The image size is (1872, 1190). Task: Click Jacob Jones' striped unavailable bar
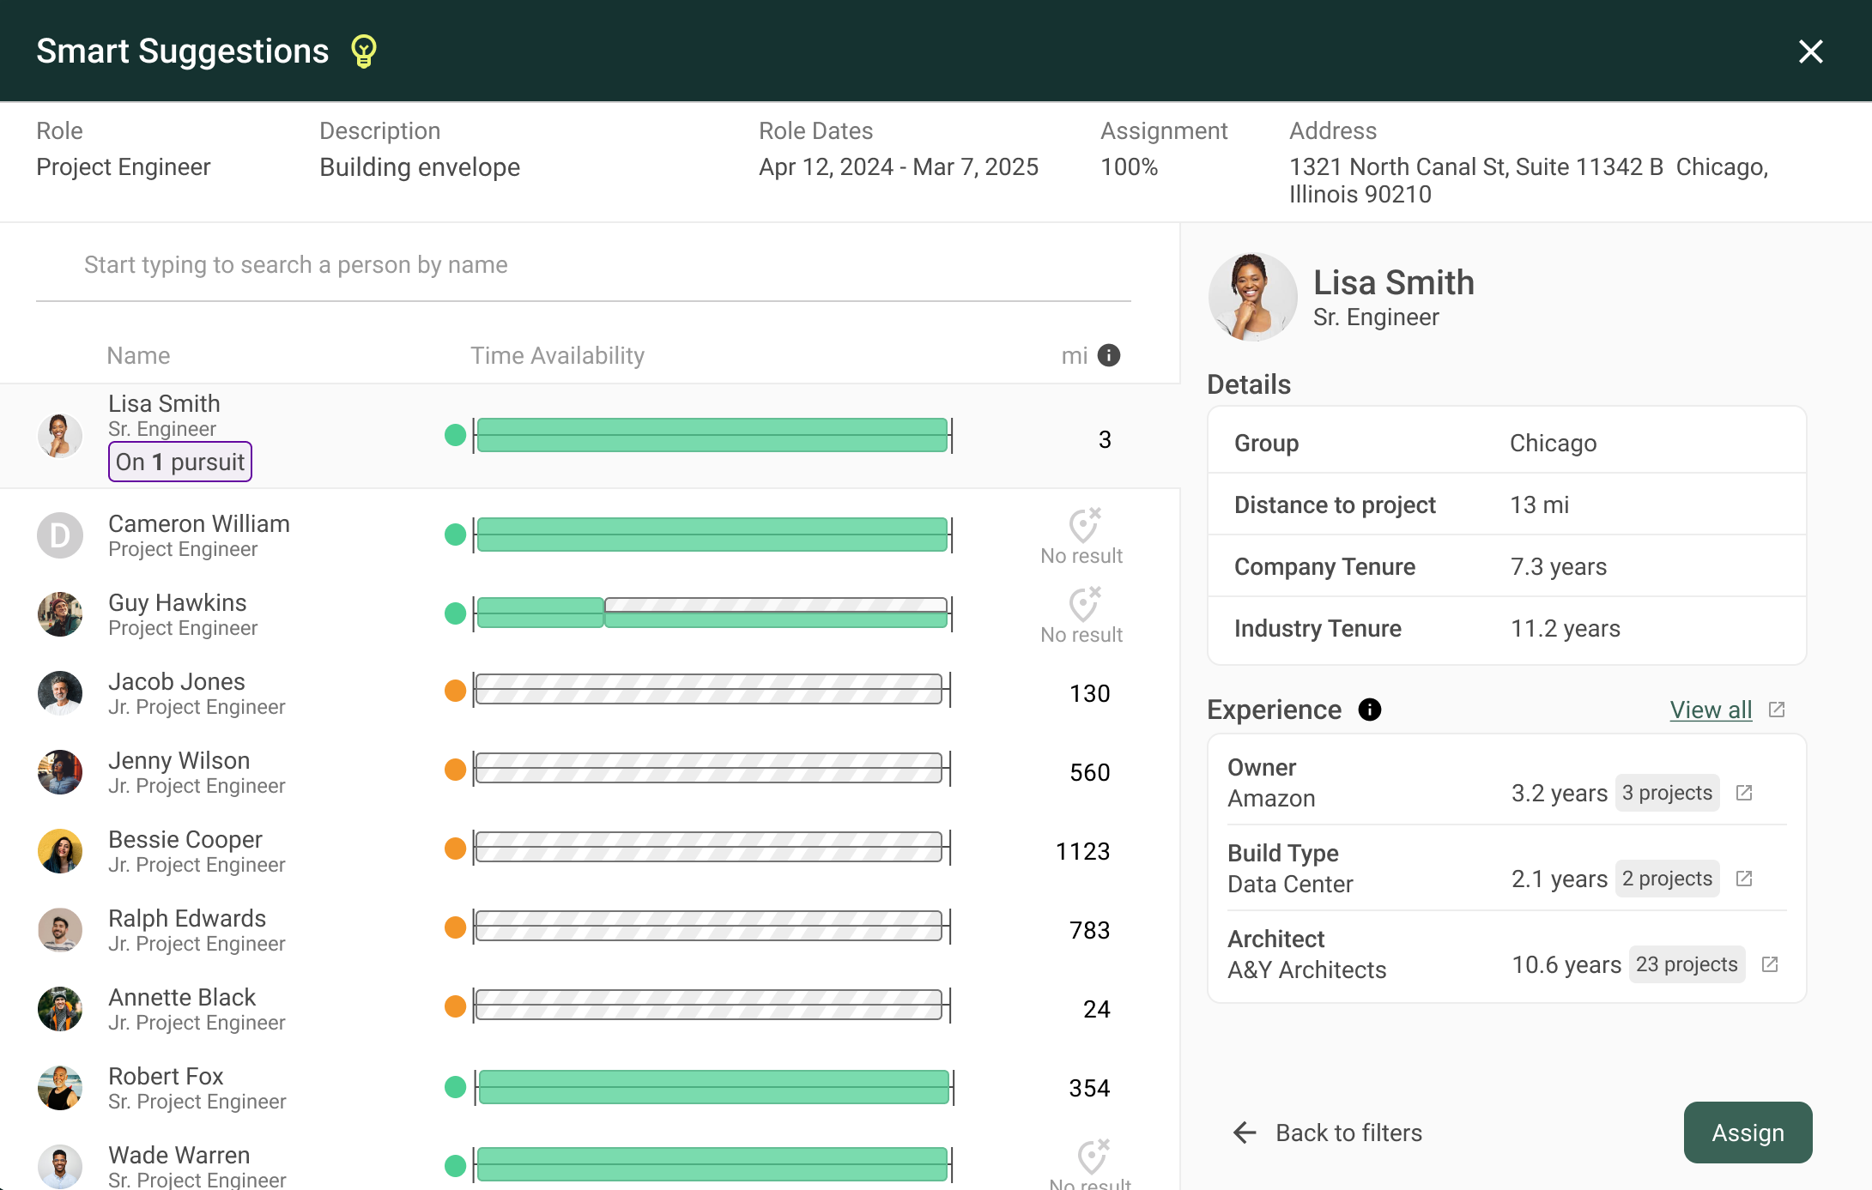(709, 690)
